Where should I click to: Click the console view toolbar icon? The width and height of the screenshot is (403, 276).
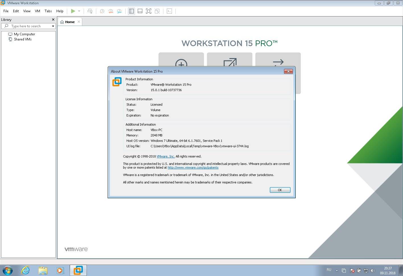coord(169,11)
